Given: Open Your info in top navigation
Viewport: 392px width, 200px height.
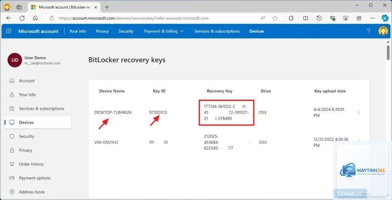Looking at the screenshot, I should pos(78,31).
